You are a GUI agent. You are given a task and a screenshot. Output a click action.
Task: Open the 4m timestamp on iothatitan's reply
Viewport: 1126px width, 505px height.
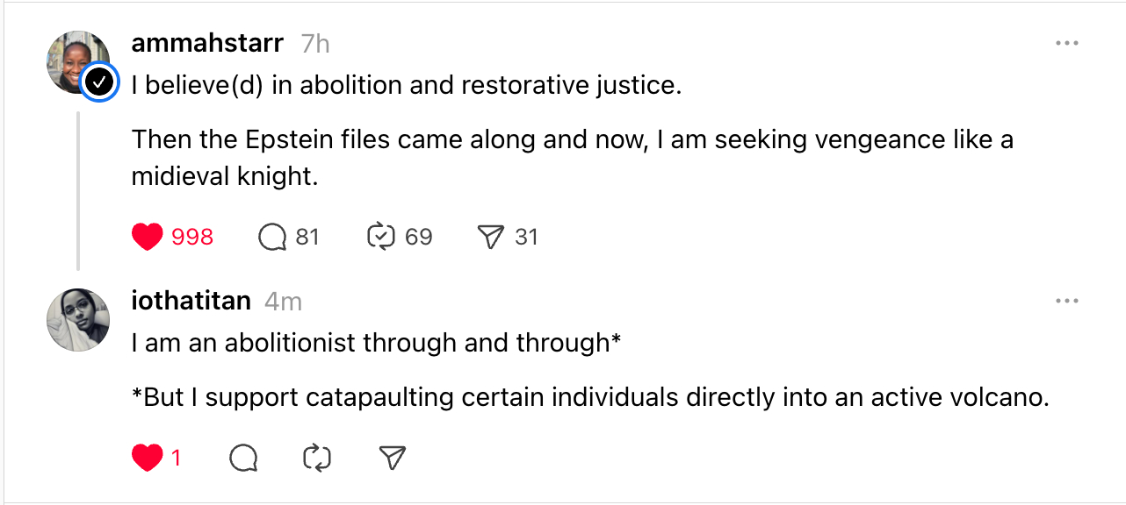283,301
